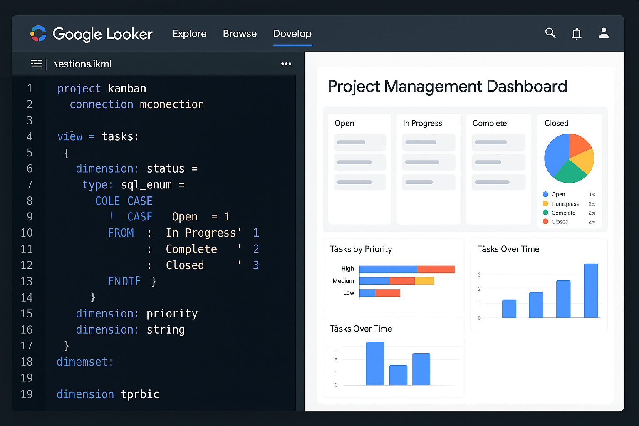Click the Open kanban column header
Screen dimensions: 639x426
[344, 123]
